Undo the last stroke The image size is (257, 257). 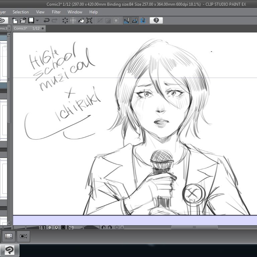pos(47,21)
